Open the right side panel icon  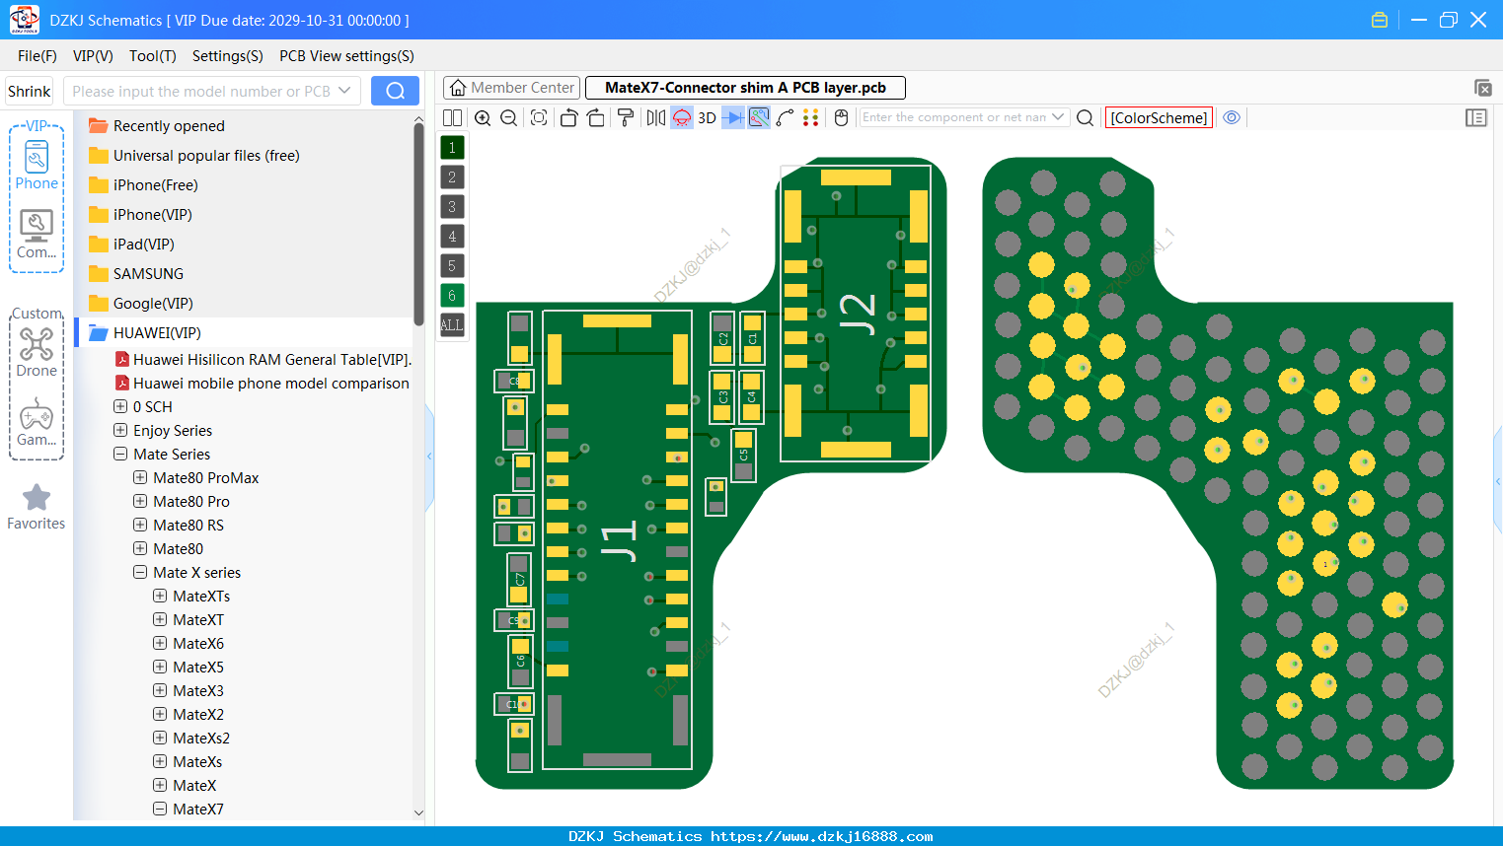tap(1476, 117)
